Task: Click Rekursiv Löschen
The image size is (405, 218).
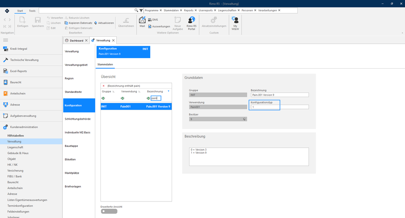Action: pos(77,18)
